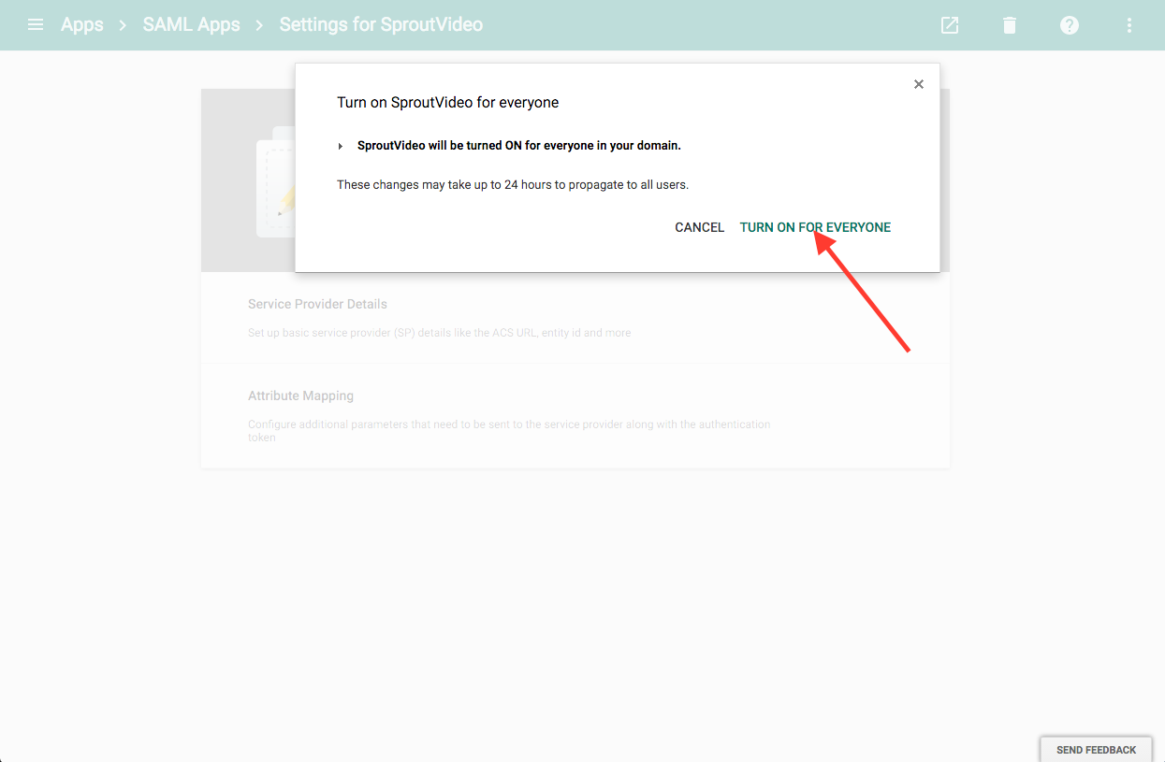Open Attribute Mapping section
The width and height of the screenshot is (1165, 762).
point(575,415)
